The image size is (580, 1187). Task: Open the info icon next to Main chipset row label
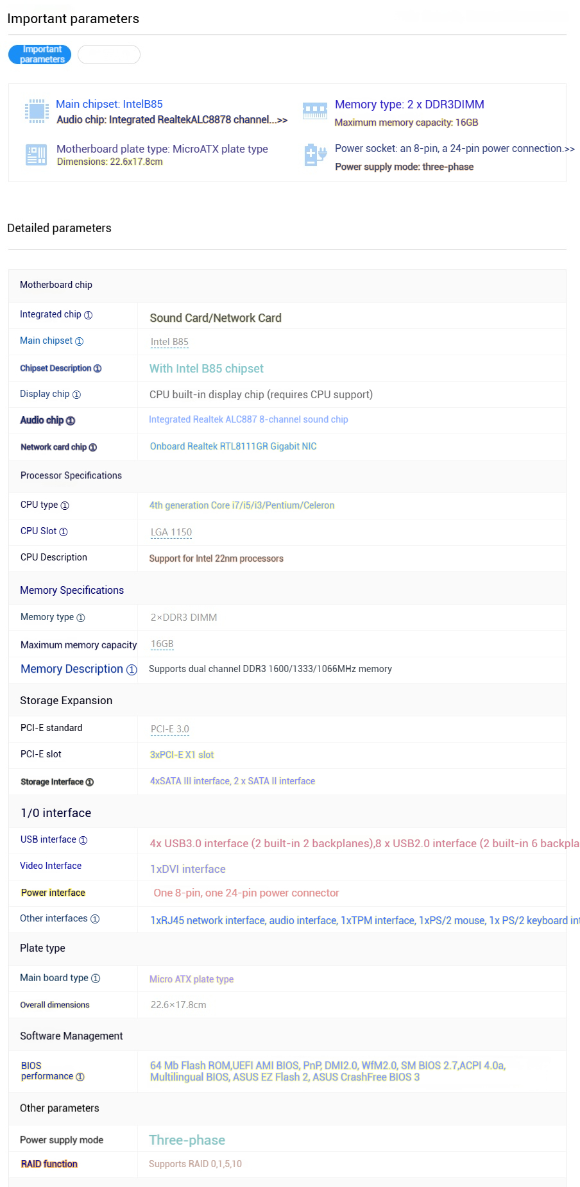[x=80, y=341]
